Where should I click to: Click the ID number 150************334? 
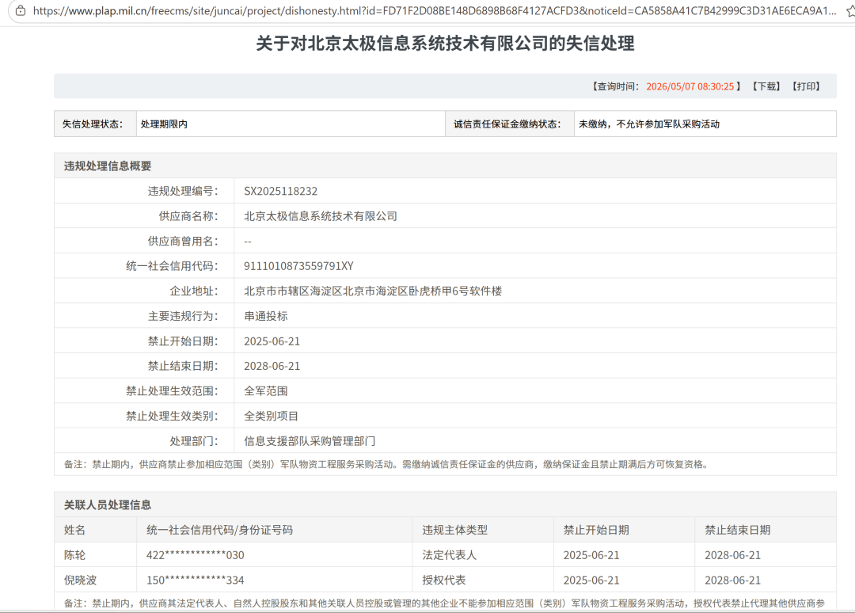click(x=196, y=581)
